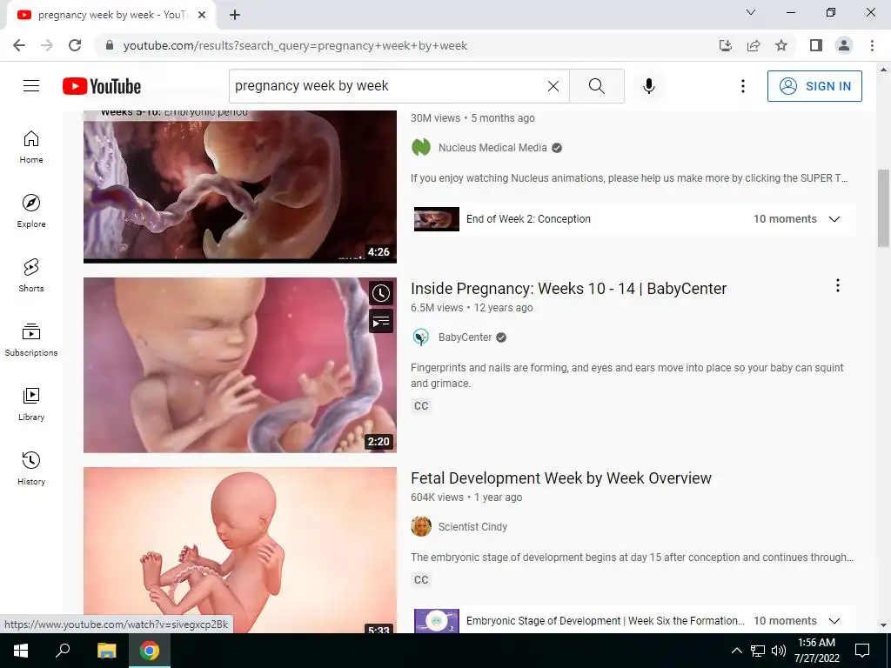Open the BabyCenter channel link

[465, 337]
